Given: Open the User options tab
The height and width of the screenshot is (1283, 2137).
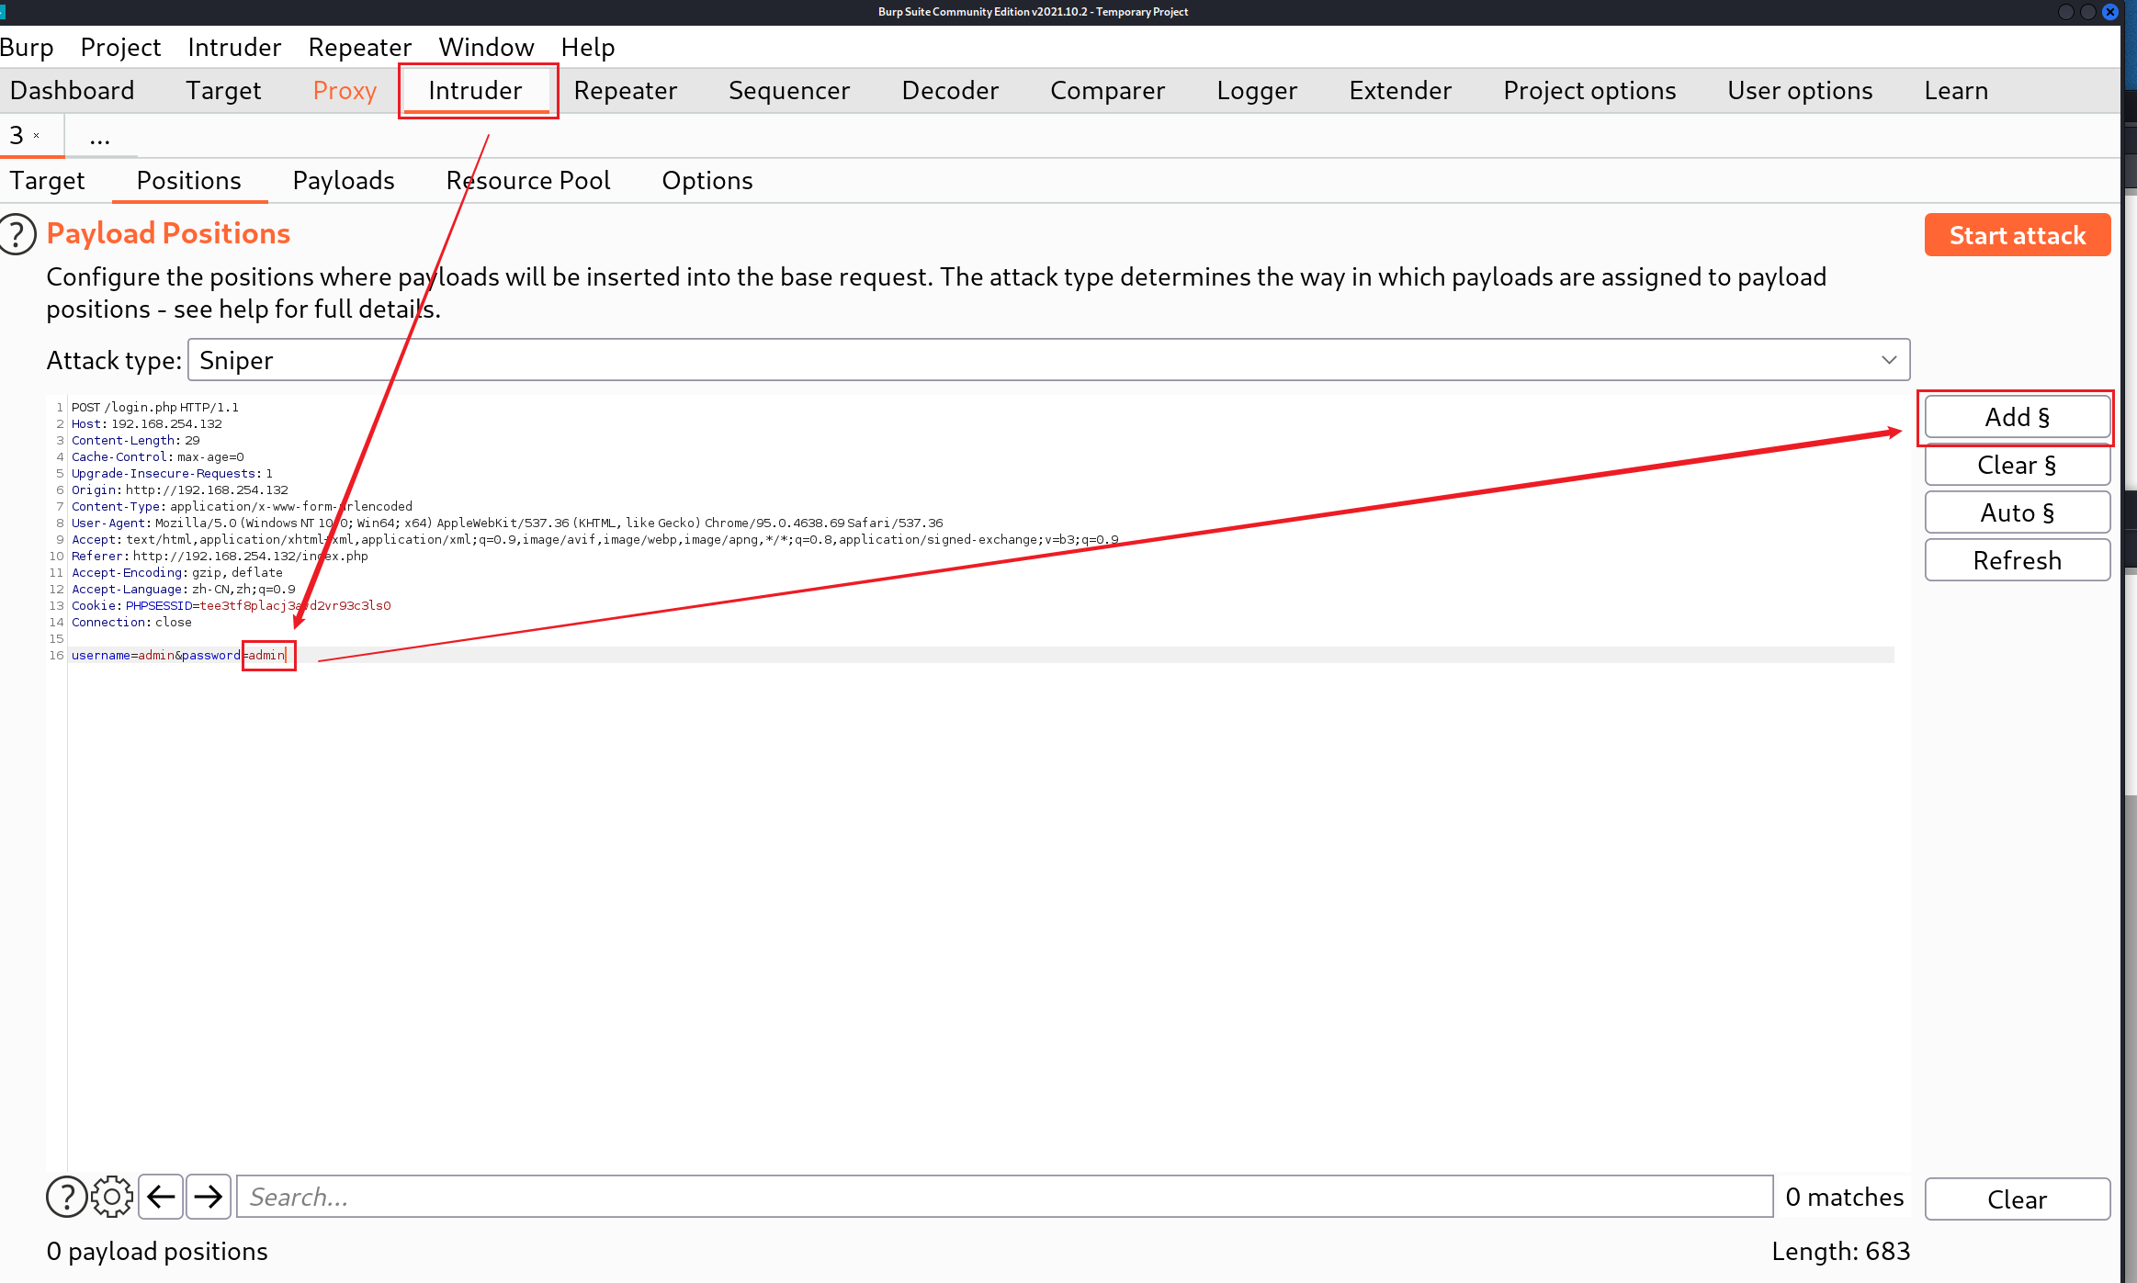Looking at the screenshot, I should [x=1800, y=90].
